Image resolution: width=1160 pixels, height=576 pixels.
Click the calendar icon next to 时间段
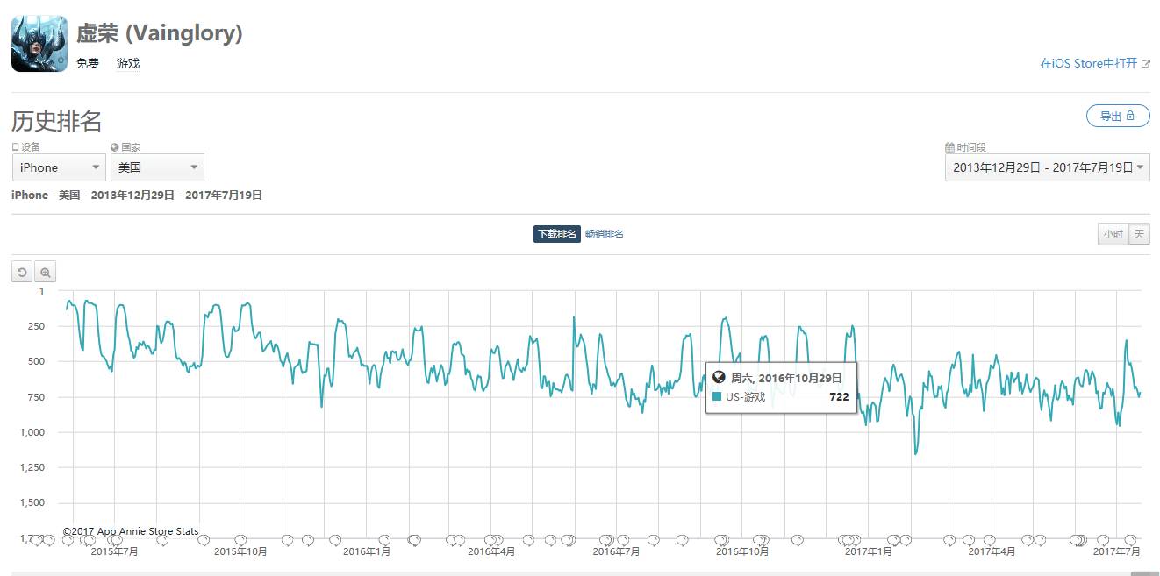[949, 147]
